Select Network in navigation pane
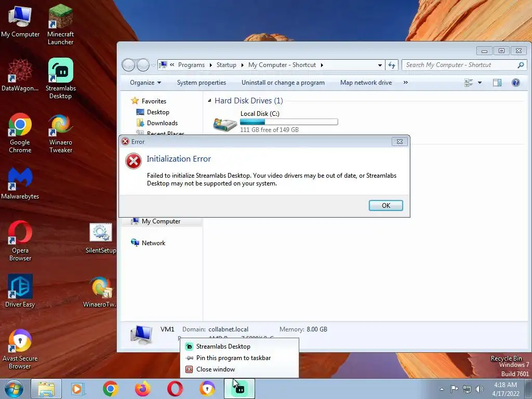 pyautogui.click(x=148, y=243)
